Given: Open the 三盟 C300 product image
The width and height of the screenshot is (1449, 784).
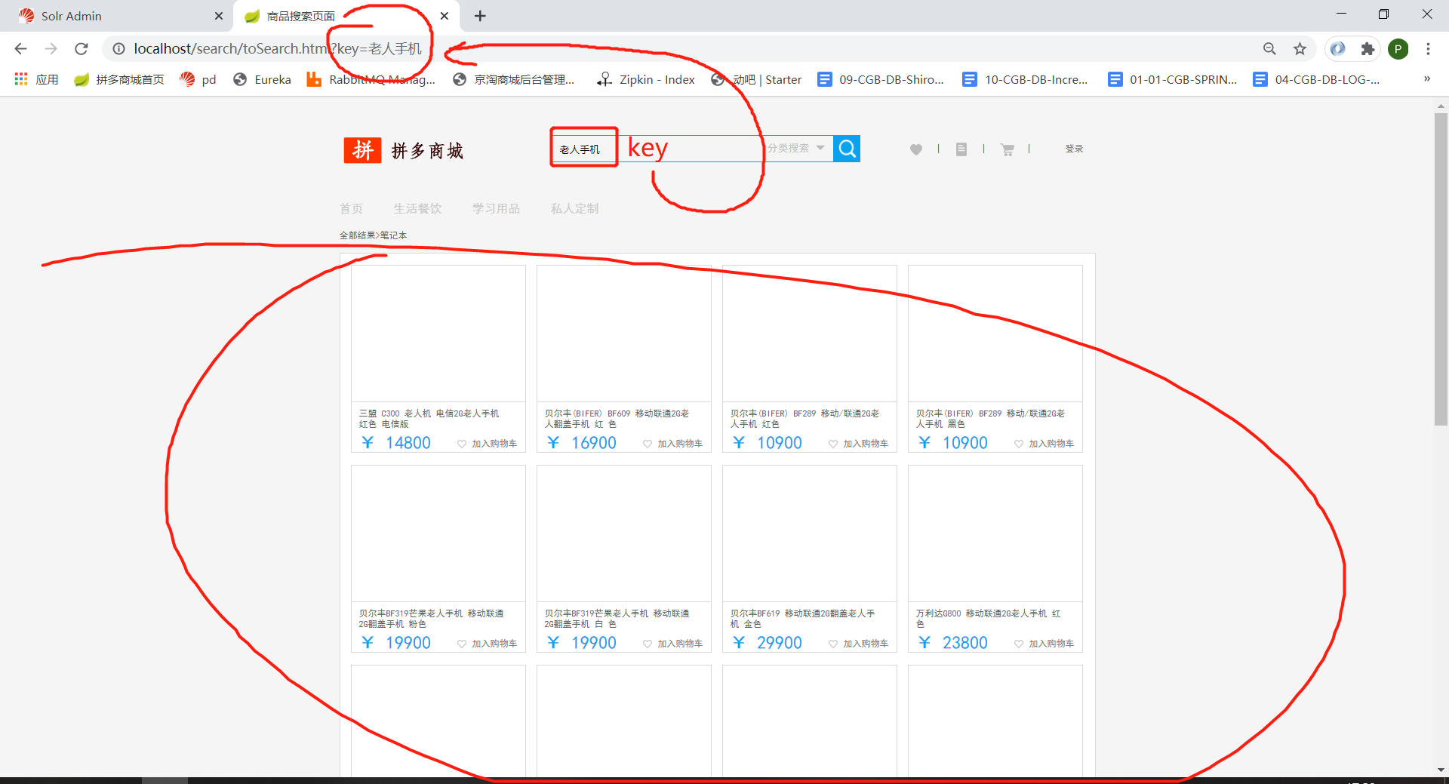Looking at the screenshot, I should coord(438,334).
